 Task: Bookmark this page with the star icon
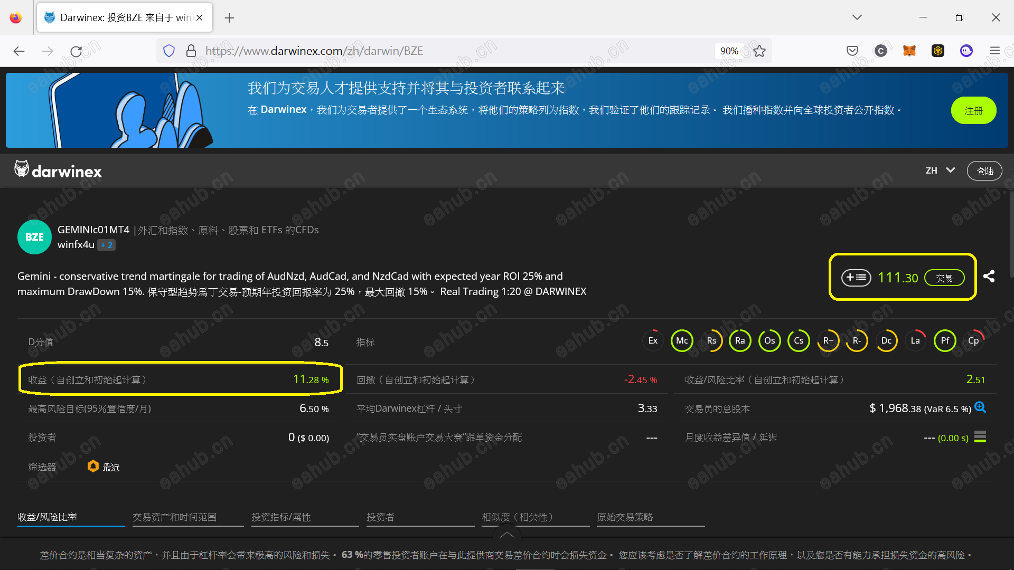(759, 51)
